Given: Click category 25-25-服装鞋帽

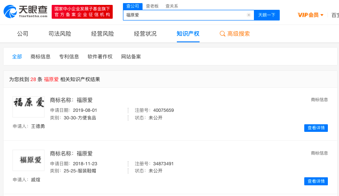Looking at the screenshot, I should click(80, 171).
